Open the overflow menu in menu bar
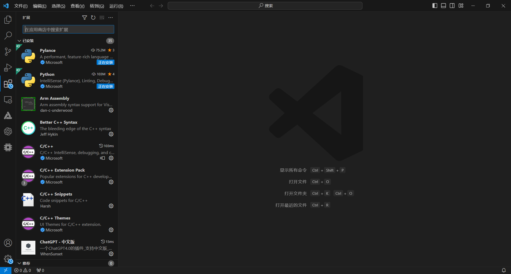Screen dimensions: 511x274 (132, 6)
